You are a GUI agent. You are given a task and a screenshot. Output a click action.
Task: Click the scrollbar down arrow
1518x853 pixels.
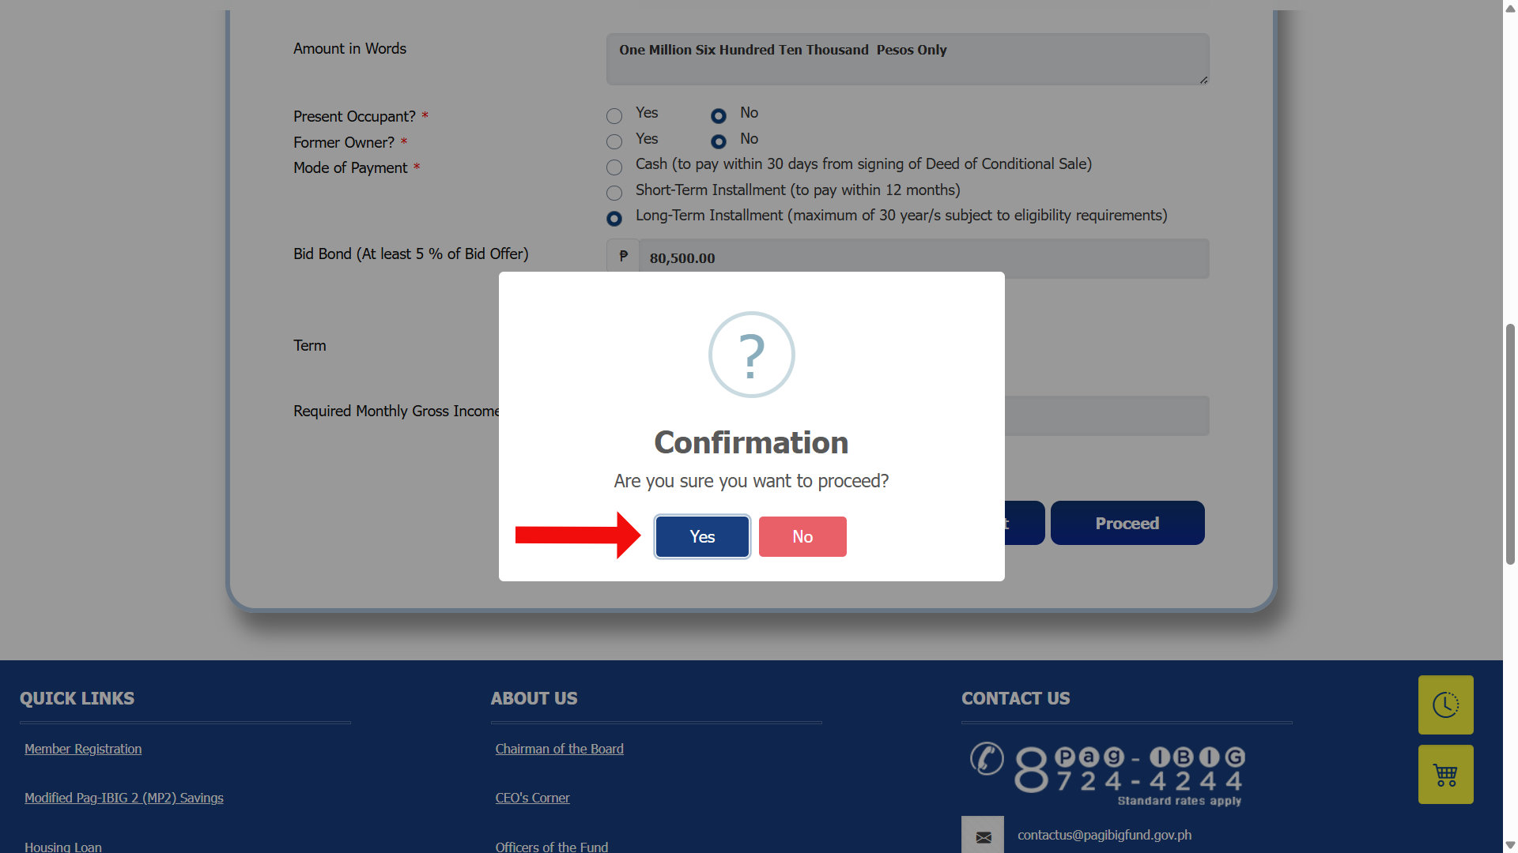pyautogui.click(x=1510, y=845)
